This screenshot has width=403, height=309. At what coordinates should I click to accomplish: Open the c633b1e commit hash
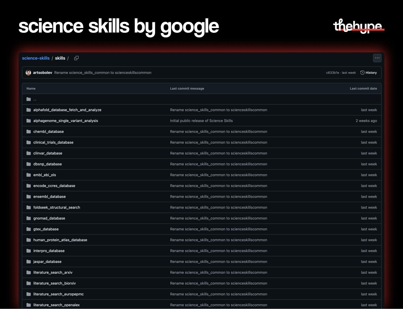coord(332,73)
